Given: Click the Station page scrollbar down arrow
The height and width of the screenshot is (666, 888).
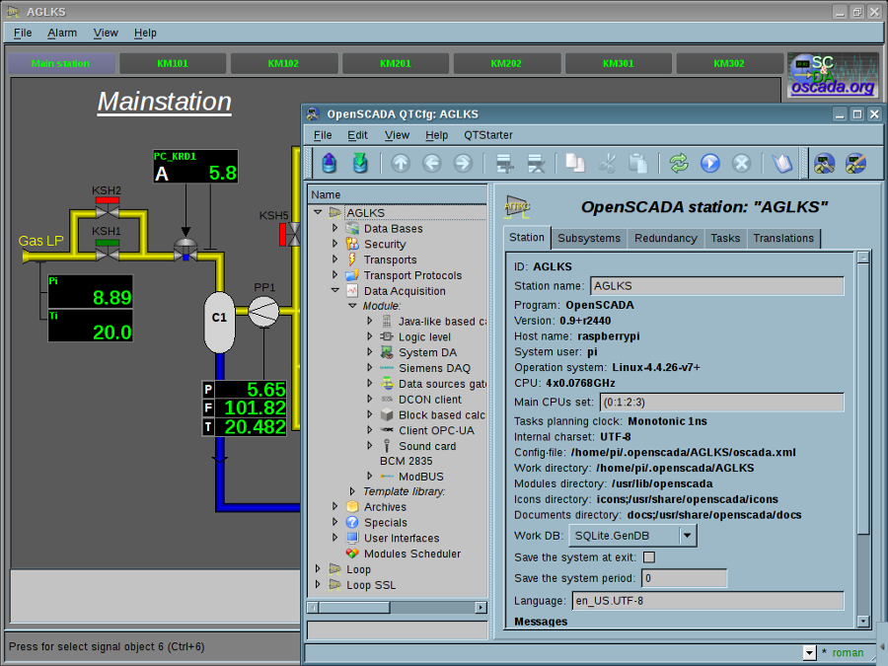Looking at the screenshot, I should tap(862, 622).
